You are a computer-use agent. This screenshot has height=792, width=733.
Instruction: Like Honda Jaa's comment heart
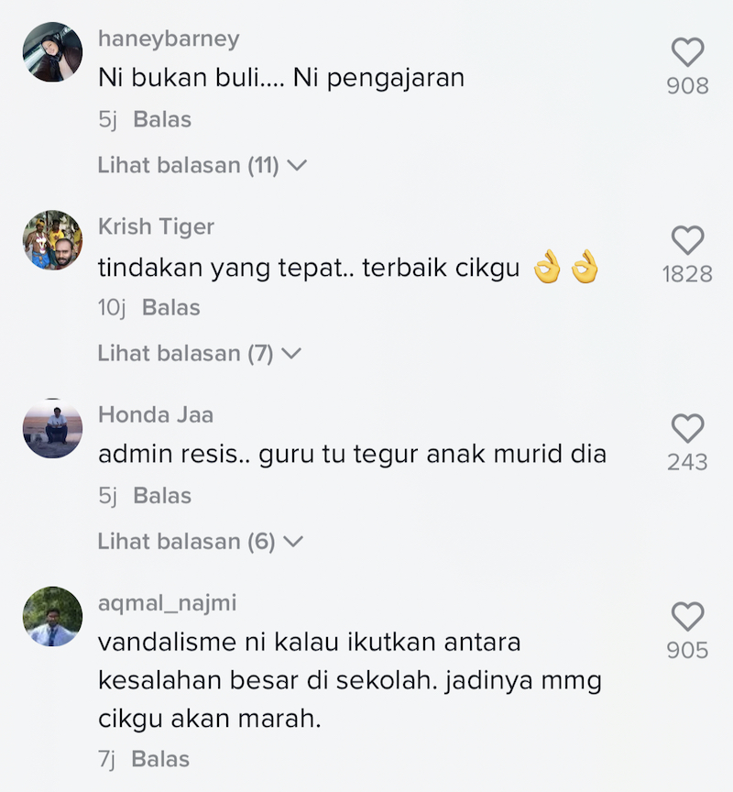pyautogui.click(x=687, y=428)
